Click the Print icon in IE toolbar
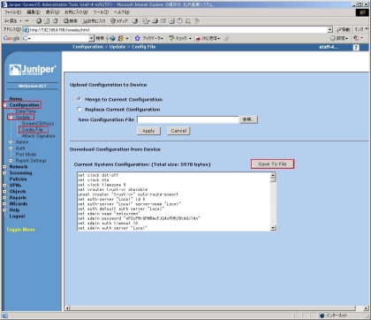 pos(155,21)
